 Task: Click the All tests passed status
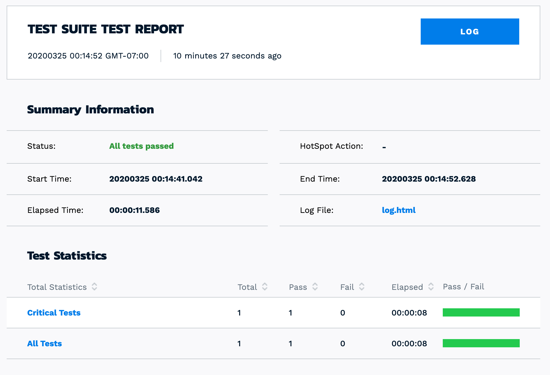(x=141, y=146)
